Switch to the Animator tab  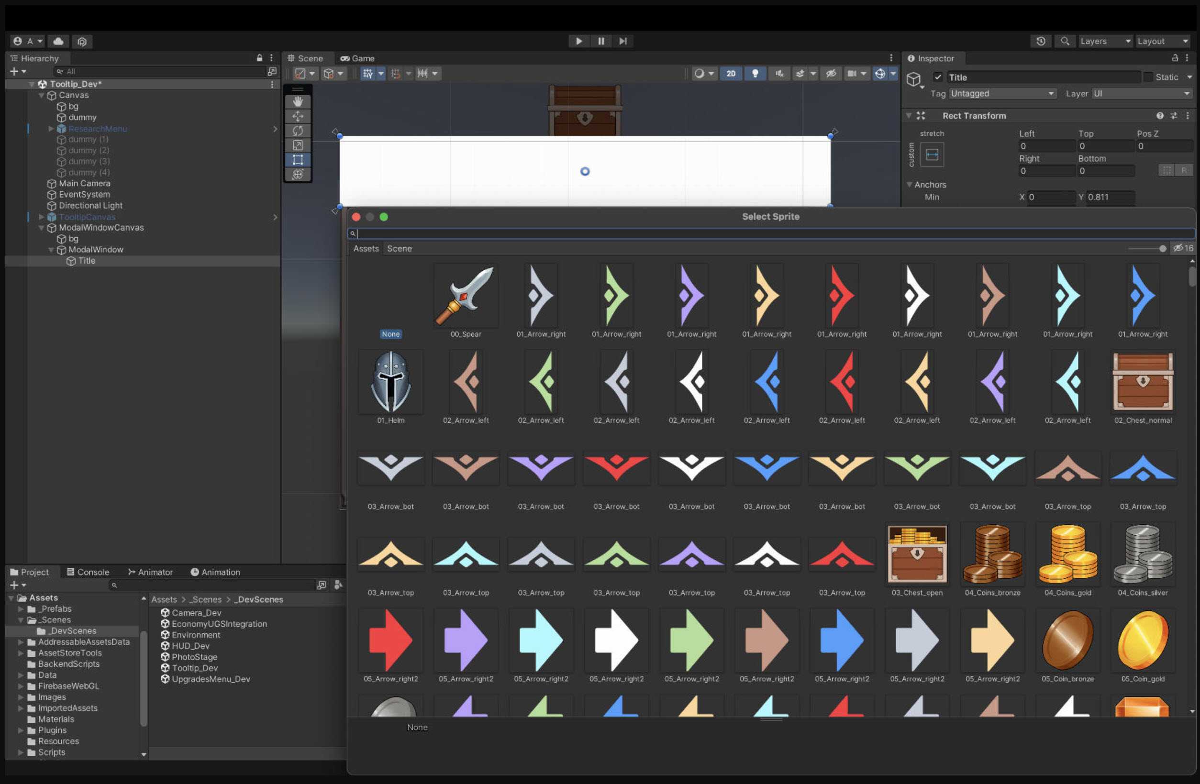pyautogui.click(x=150, y=572)
